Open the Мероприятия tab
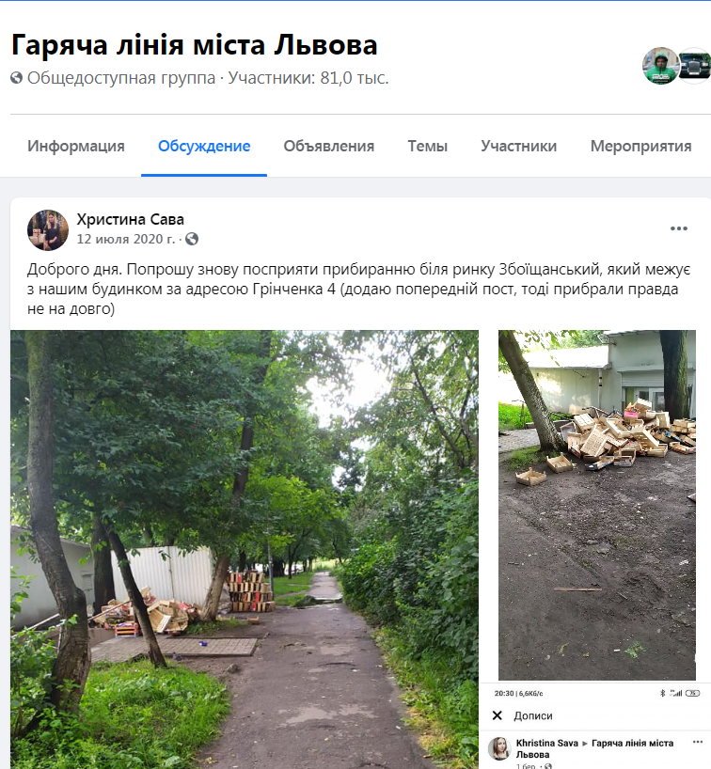The width and height of the screenshot is (711, 769). (640, 146)
